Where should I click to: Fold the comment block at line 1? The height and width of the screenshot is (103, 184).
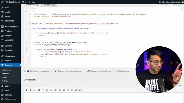pos(26,12)
